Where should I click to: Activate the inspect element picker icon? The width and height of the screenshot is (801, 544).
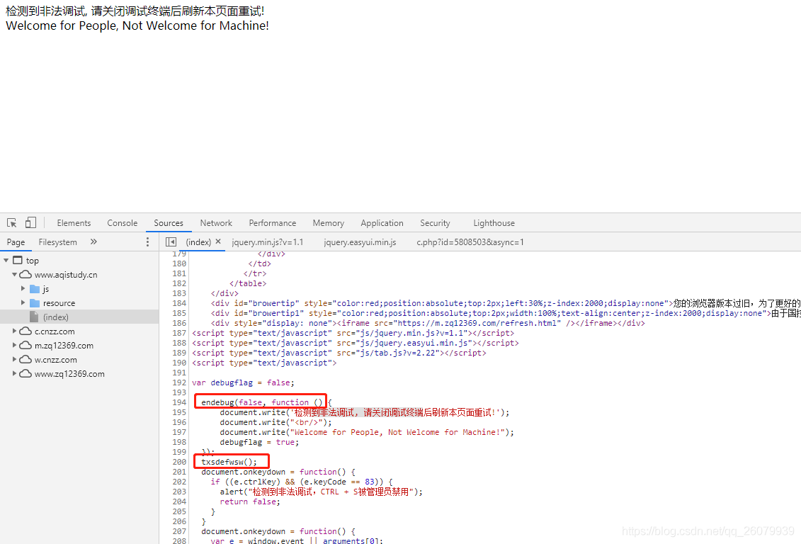click(x=12, y=222)
